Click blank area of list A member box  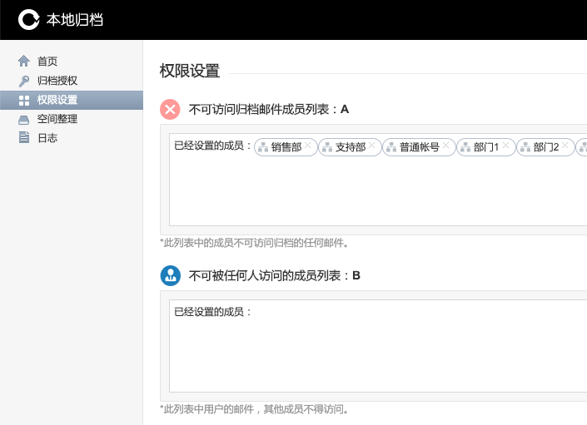tap(375, 195)
